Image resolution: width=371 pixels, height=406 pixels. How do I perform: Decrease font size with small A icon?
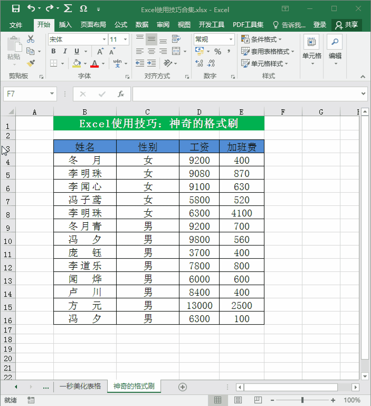[112, 51]
